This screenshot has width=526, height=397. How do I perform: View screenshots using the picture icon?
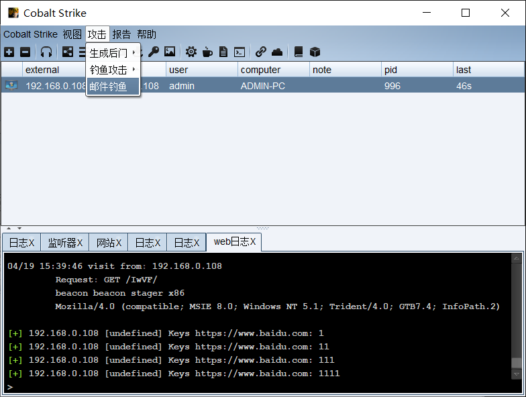point(170,52)
